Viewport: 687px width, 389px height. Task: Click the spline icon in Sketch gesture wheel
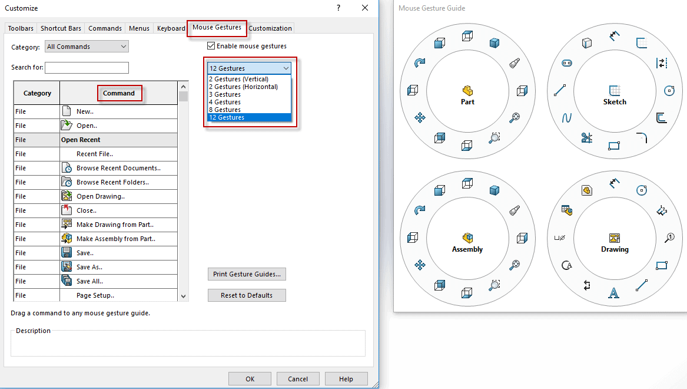[566, 118]
